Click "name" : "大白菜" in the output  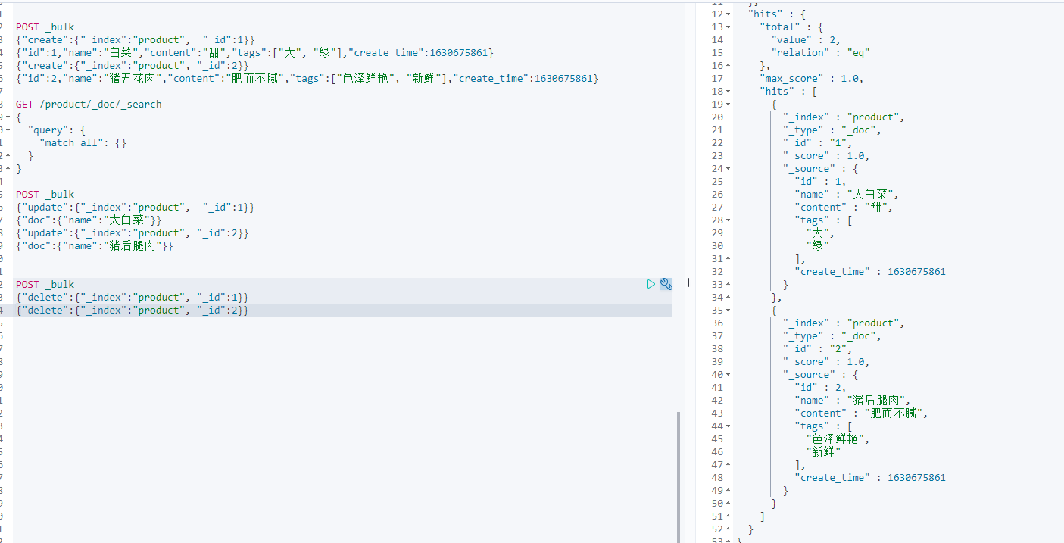click(x=847, y=194)
